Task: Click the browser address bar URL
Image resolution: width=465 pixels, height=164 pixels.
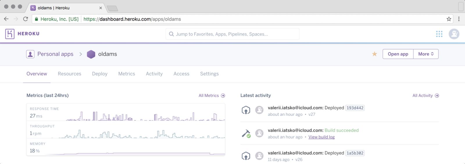Action: (x=132, y=19)
